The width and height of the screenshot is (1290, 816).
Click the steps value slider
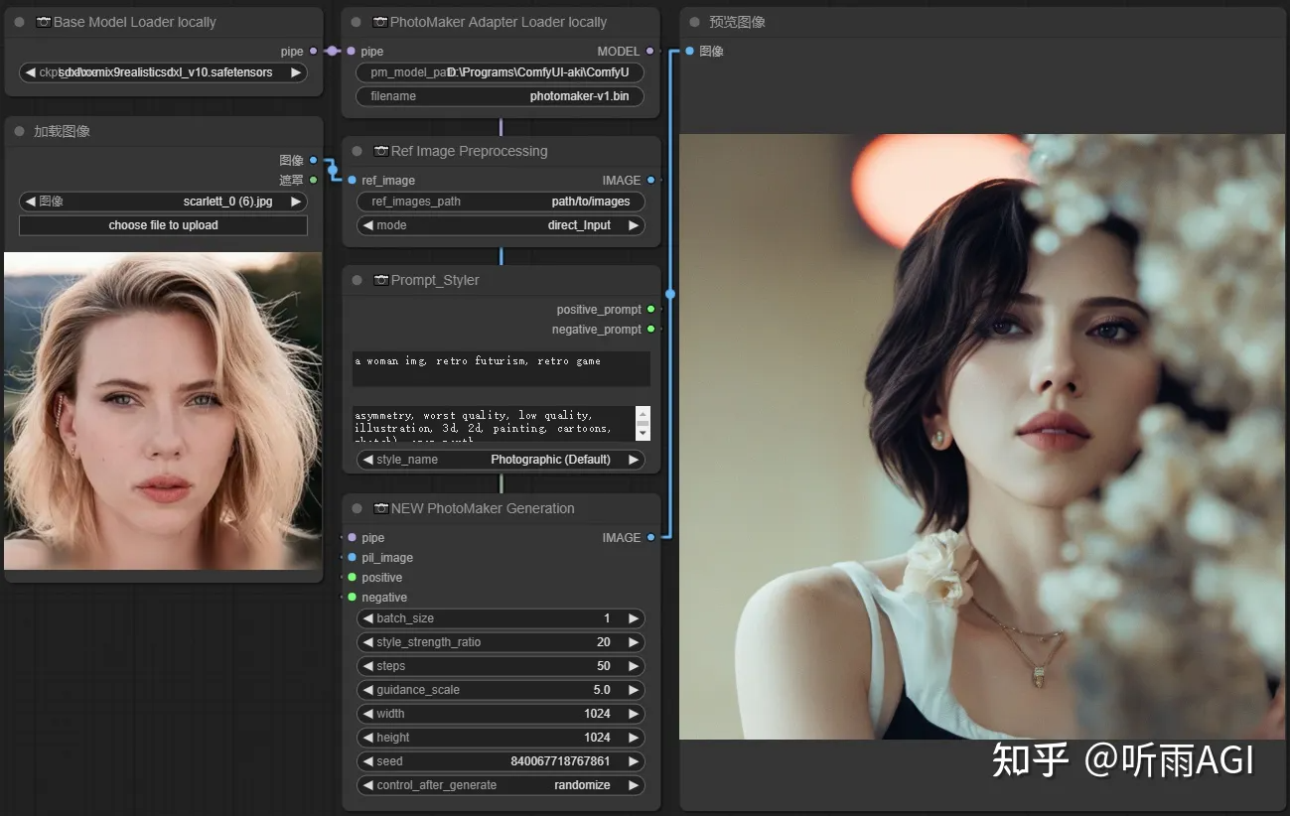coord(501,666)
